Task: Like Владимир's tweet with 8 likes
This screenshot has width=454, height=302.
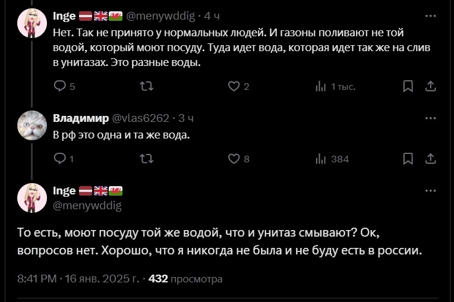Action: 234,159
